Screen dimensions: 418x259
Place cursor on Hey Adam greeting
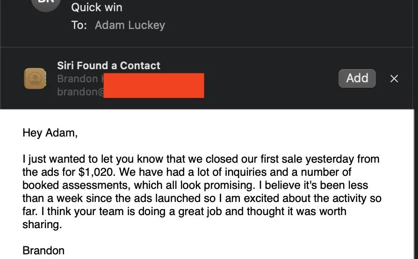[x=50, y=133]
